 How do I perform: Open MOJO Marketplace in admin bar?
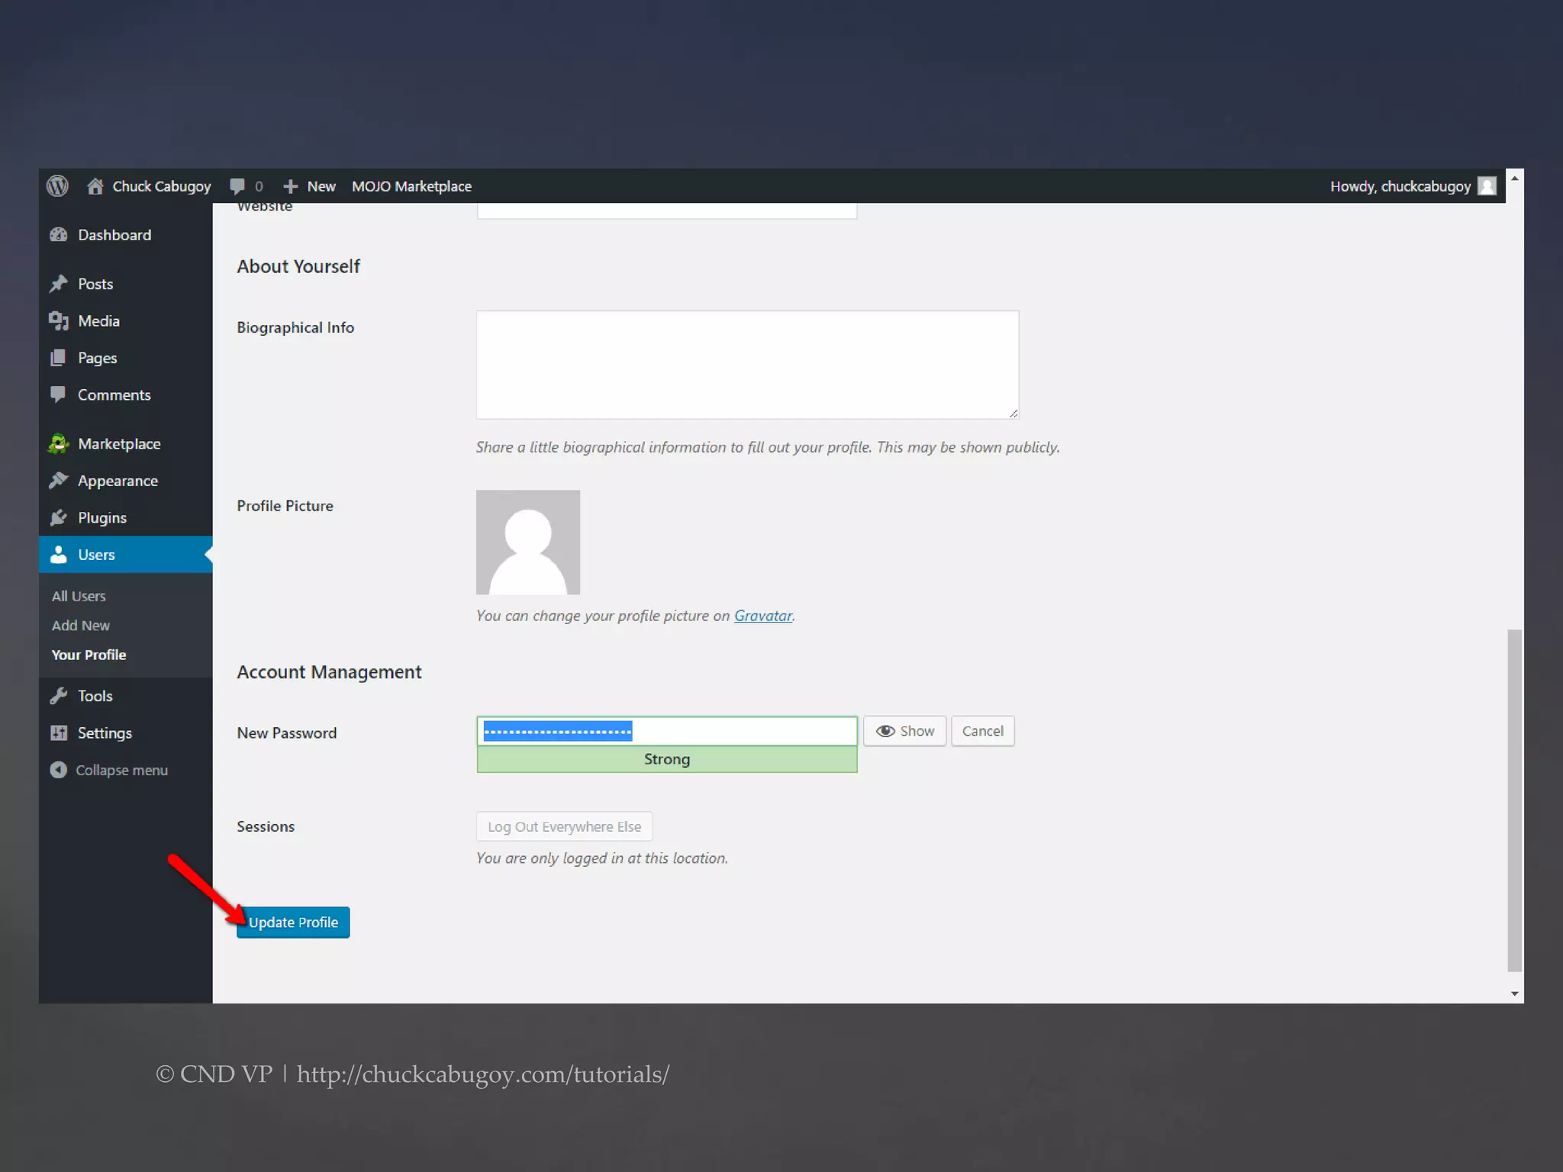point(411,186)
